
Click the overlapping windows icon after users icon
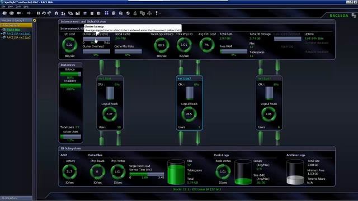click(x=70, y=13)
